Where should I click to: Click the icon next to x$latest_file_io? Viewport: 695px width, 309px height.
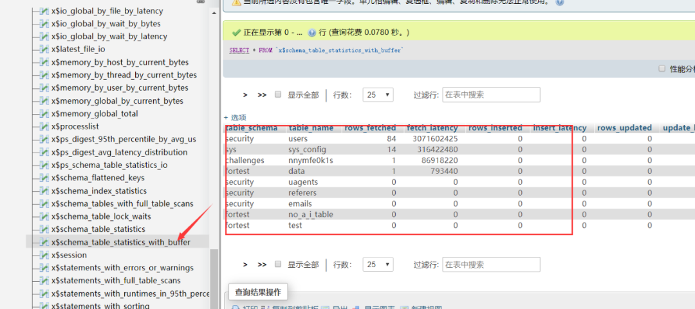click(x=44, y=49)
